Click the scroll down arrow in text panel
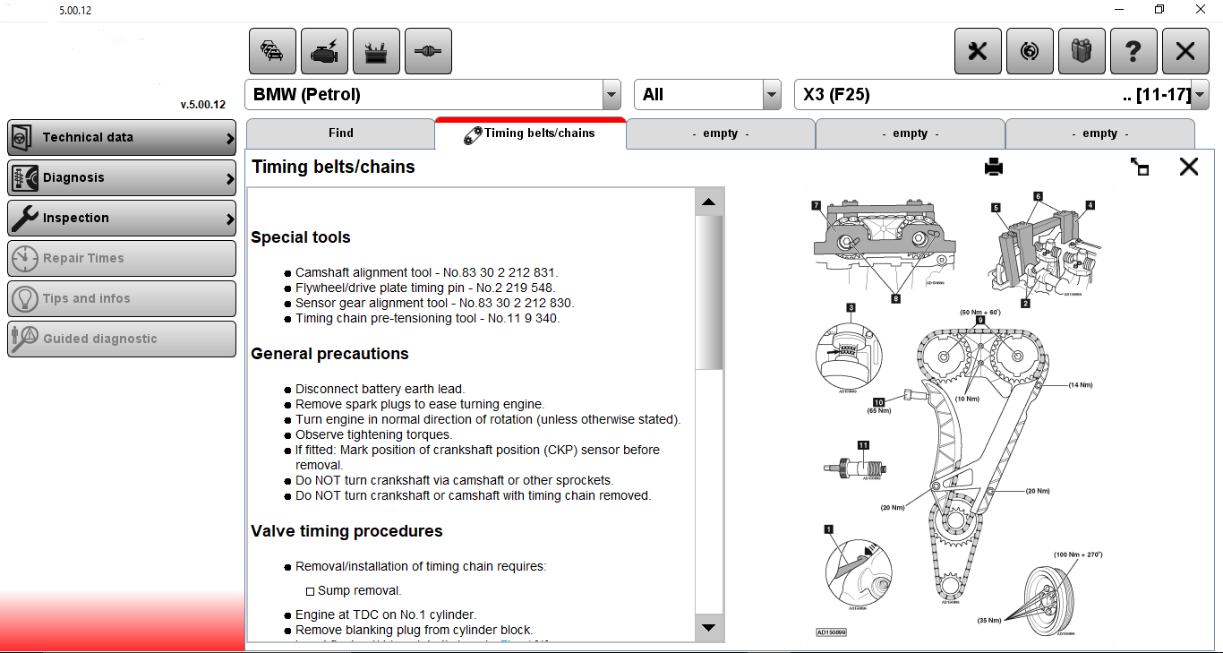The width and height of the screenshot is (1223, 653). pyautogui.click(x=709, y=628)
